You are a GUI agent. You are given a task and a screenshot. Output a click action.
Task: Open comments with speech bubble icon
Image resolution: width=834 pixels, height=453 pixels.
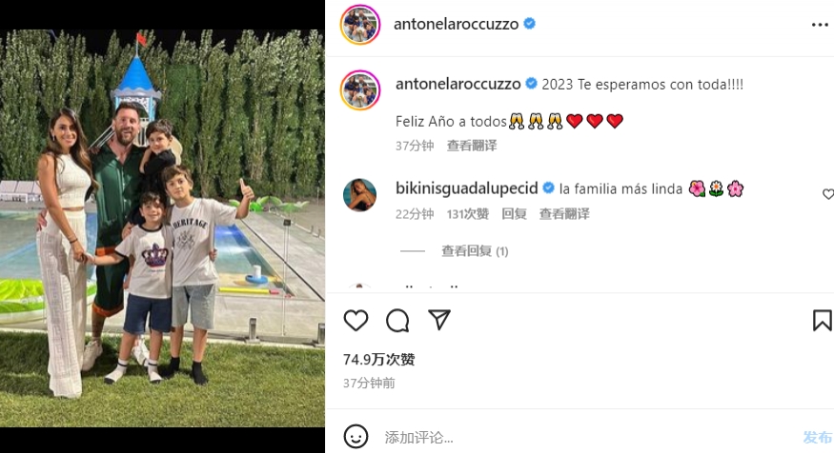pos(397,320)
